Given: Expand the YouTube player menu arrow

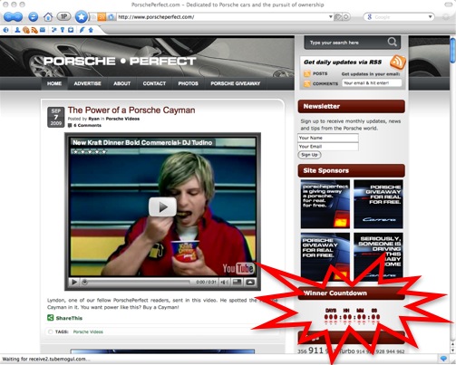Looking at the screenshot, I should (250, 282).
